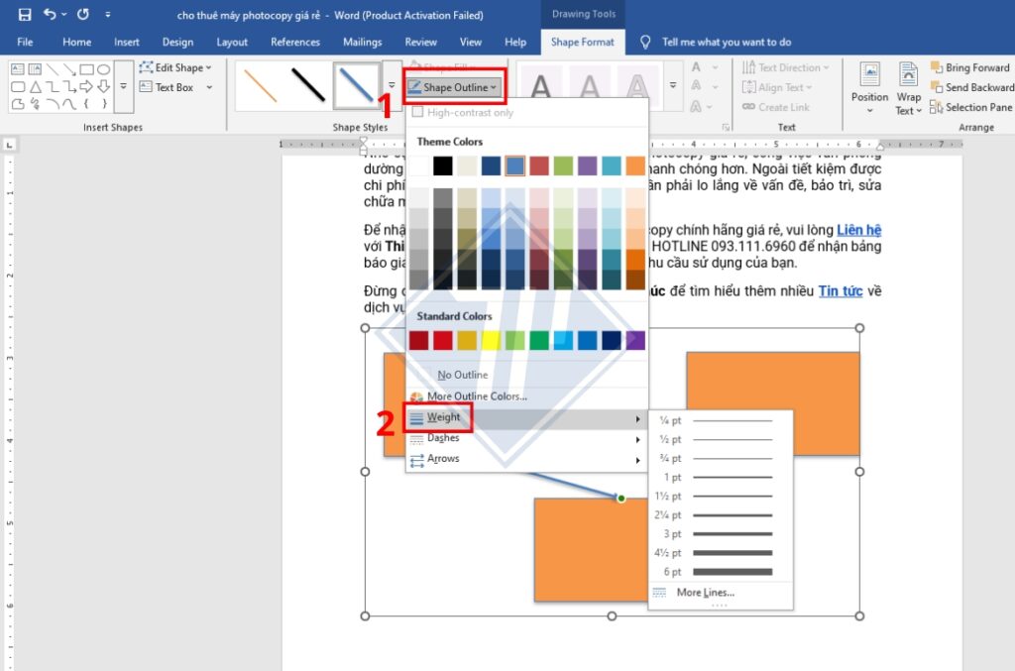Open the Position layout tool

pyautogui.click(x=869, y=85)
